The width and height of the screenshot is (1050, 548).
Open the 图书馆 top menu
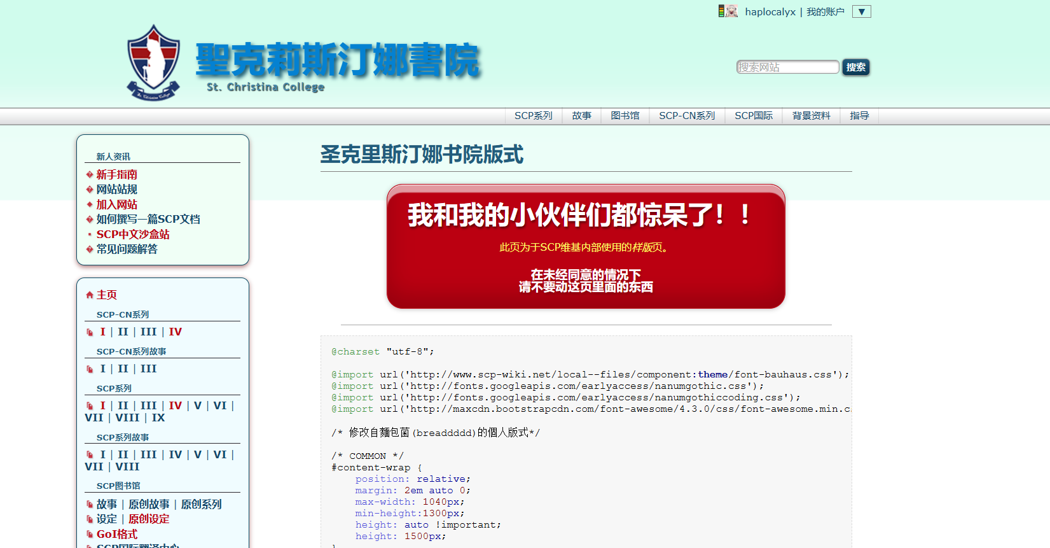point(625,116)
